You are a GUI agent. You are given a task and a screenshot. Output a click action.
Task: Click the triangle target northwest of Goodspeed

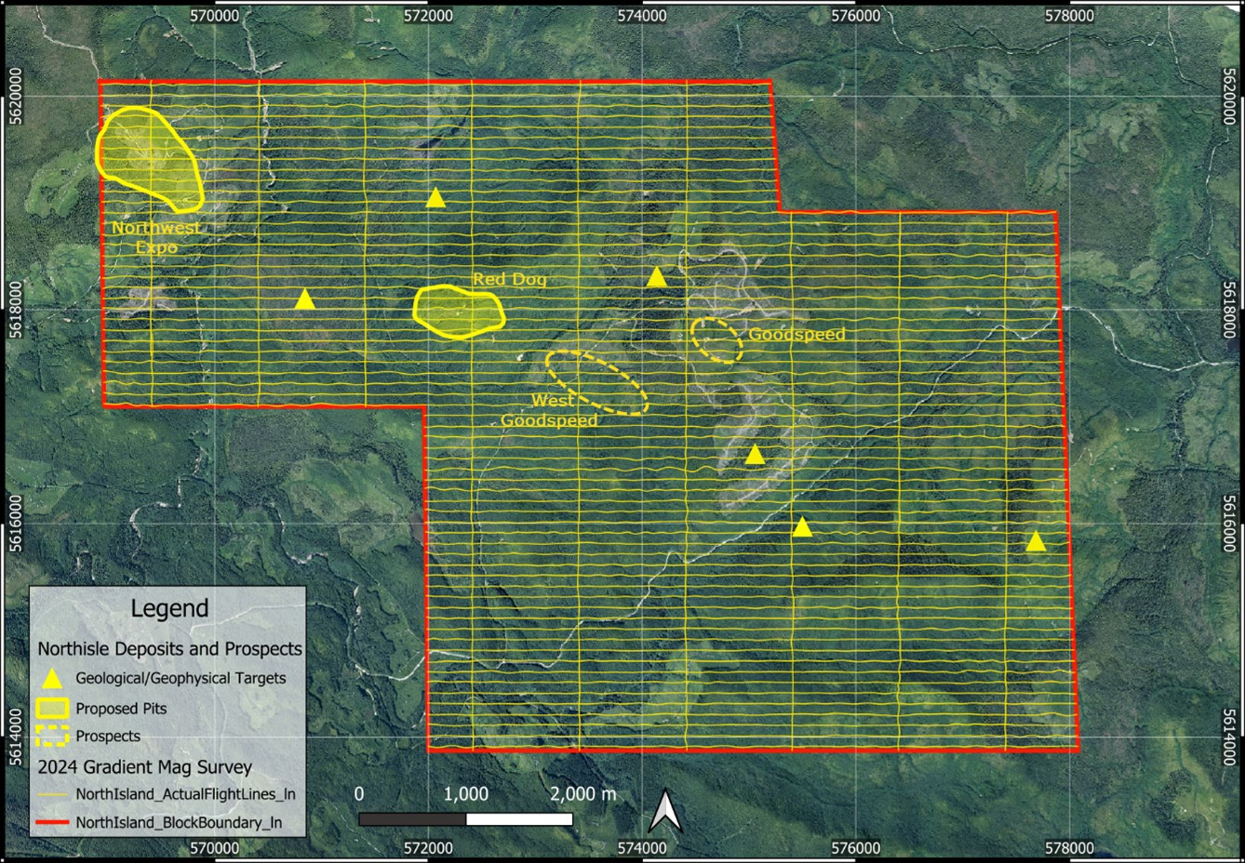[x=657, y=277]
